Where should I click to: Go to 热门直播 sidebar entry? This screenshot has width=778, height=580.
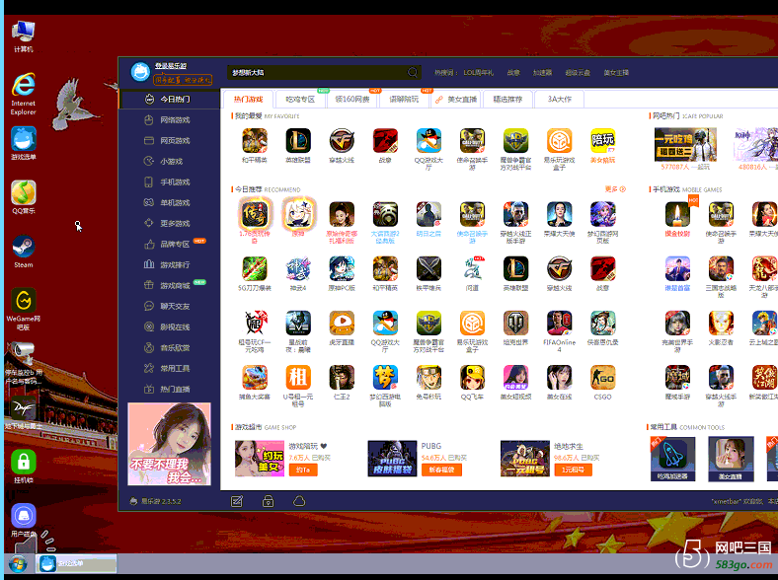point(169,390)
